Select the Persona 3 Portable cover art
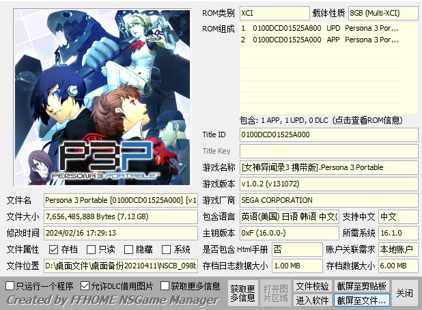Screen dimensions: 422x310 (102, 98)
